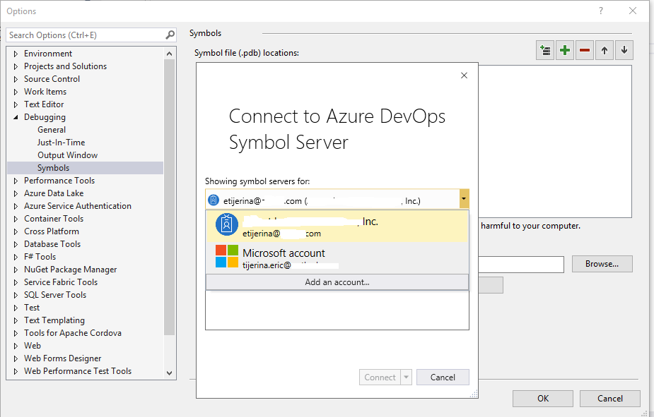Image resolution: width=654 pixels, height=417 pixels.
Task: Click the add symbol server list icon
Action: (x=544, y=50)
